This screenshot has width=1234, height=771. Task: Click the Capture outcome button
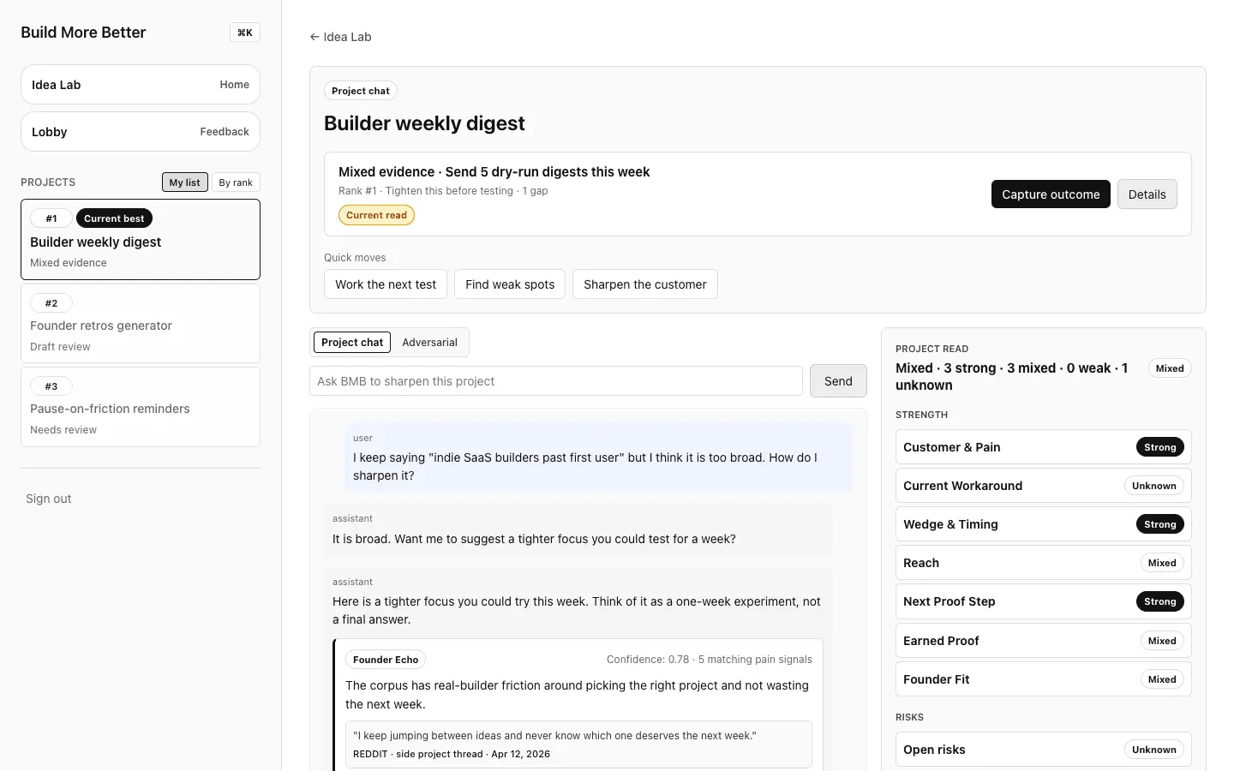coord(1051,194)
